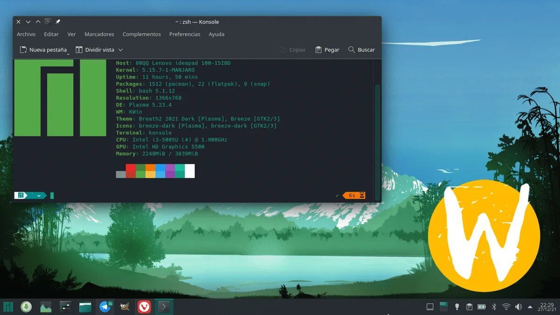This screenshot has width=560, height=315.
Task: Launch Vivaldi browser from the taskbar
Action: (144, 307)
